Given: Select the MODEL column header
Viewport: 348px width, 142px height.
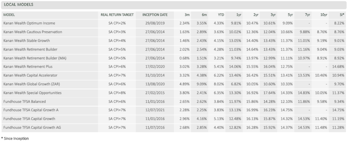Looking at the screenshot, I should tap(9, 15).
